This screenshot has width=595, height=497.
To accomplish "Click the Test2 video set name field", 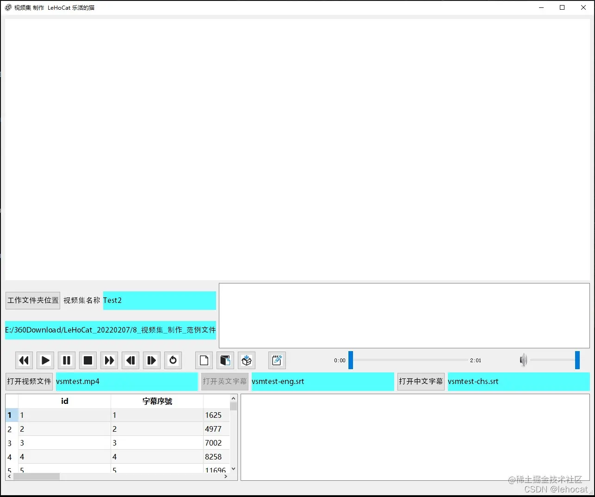I will (x=160, y=300).
